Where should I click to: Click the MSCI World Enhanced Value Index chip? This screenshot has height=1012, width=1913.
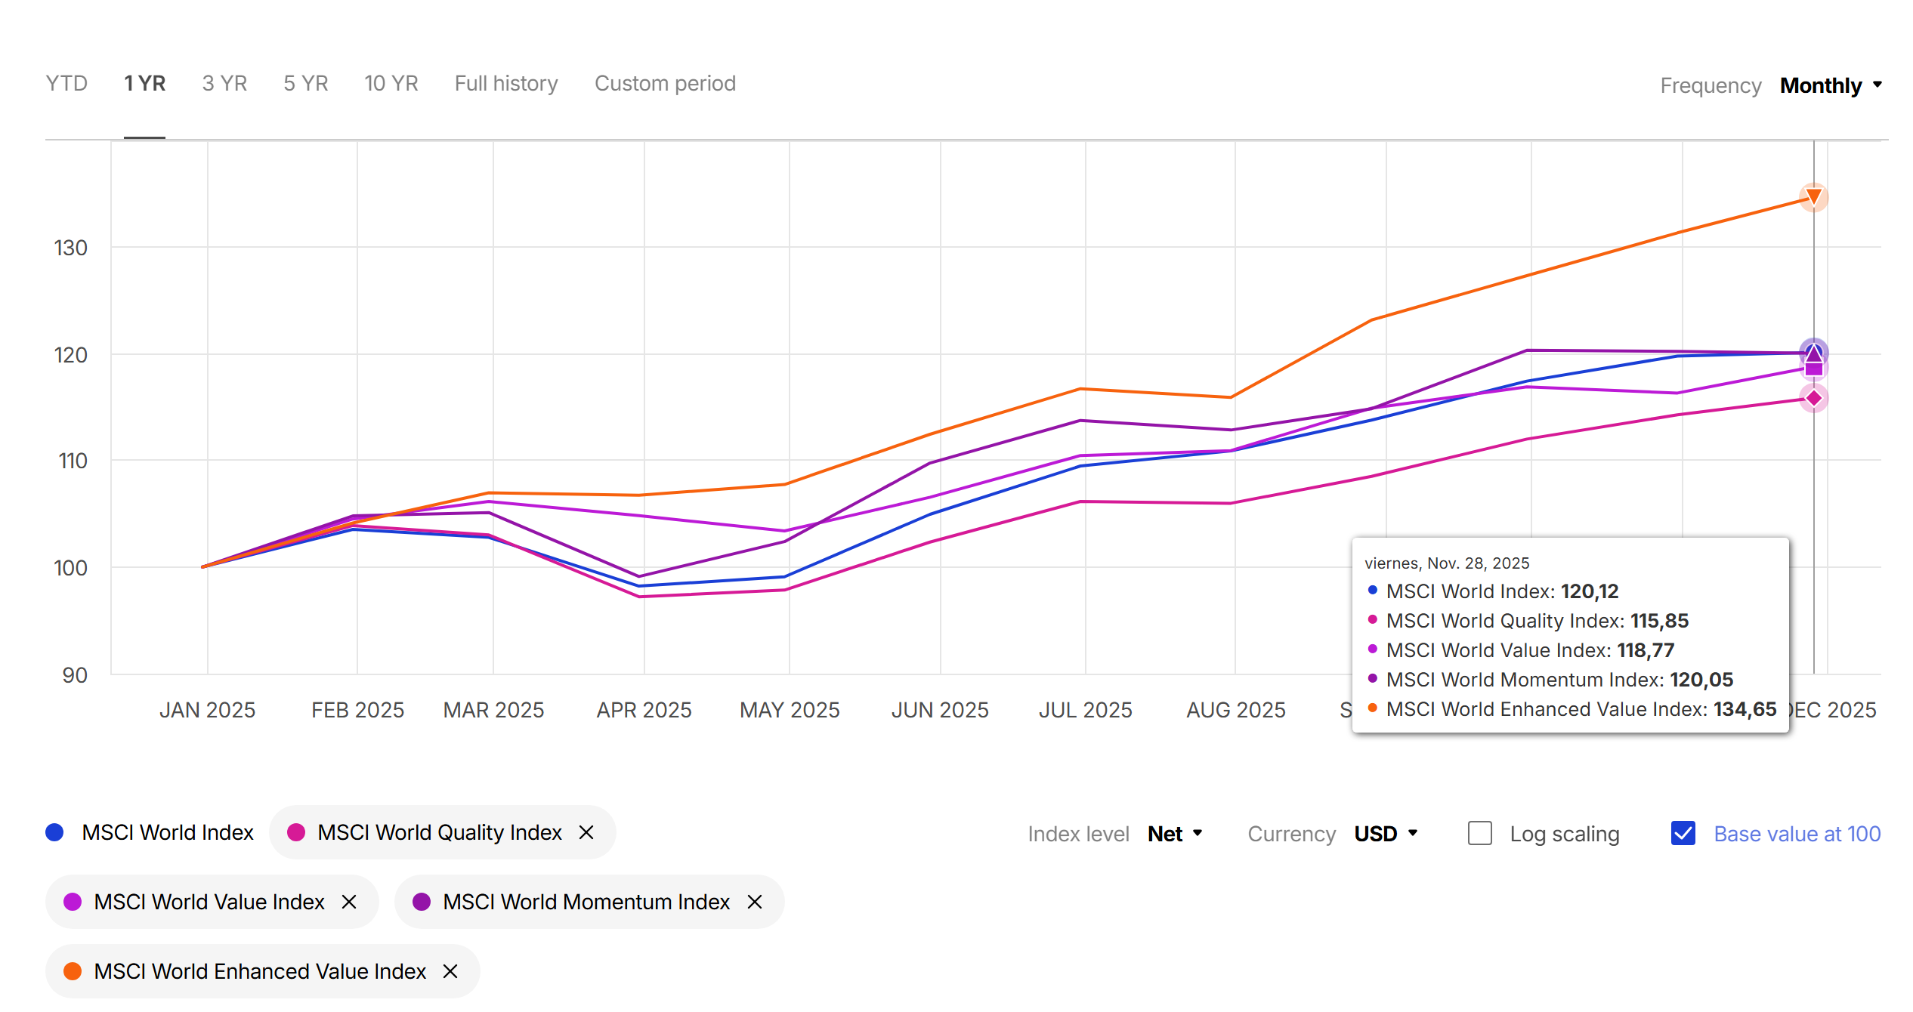tap(259, 971)
